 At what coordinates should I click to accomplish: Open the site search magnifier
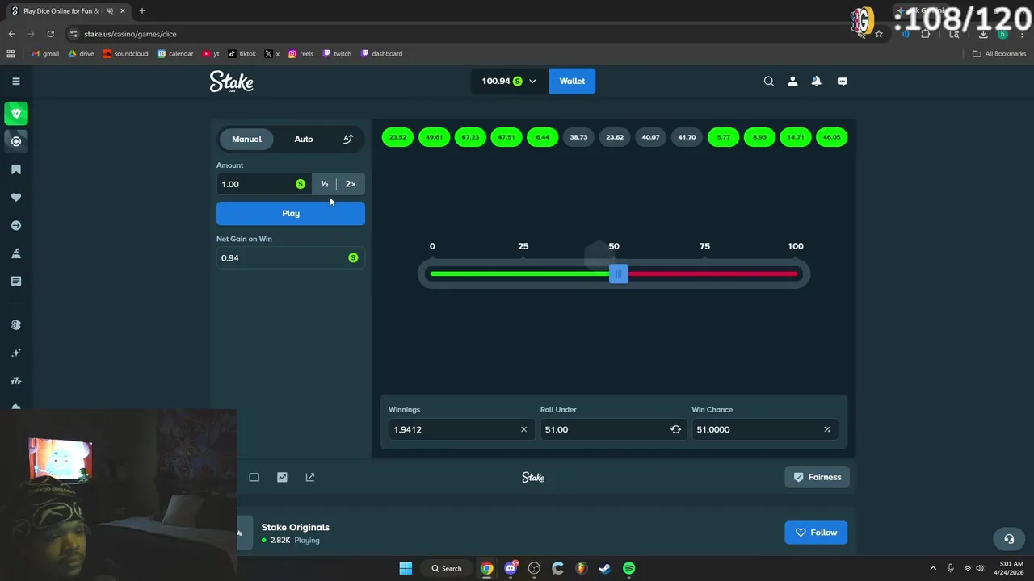point(769,82)
